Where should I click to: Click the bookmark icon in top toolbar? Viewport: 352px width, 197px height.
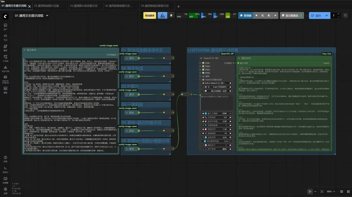pos(171,16)
